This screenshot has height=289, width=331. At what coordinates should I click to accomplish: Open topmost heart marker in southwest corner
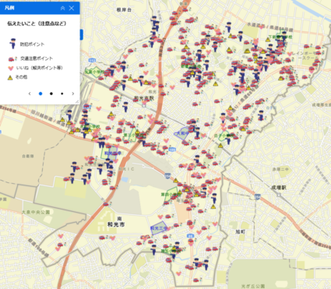61,236
